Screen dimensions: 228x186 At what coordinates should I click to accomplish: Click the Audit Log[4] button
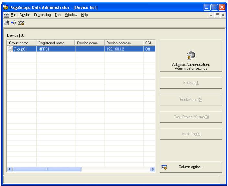click(191, 134)
